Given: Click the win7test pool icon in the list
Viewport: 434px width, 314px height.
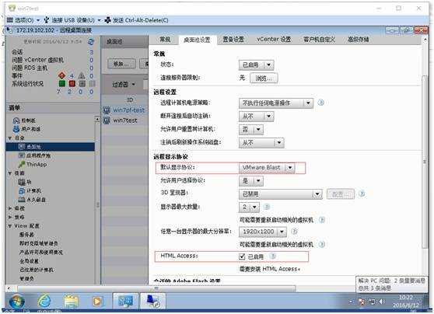Looking at the screenshot, I should (x=107, y=120).
